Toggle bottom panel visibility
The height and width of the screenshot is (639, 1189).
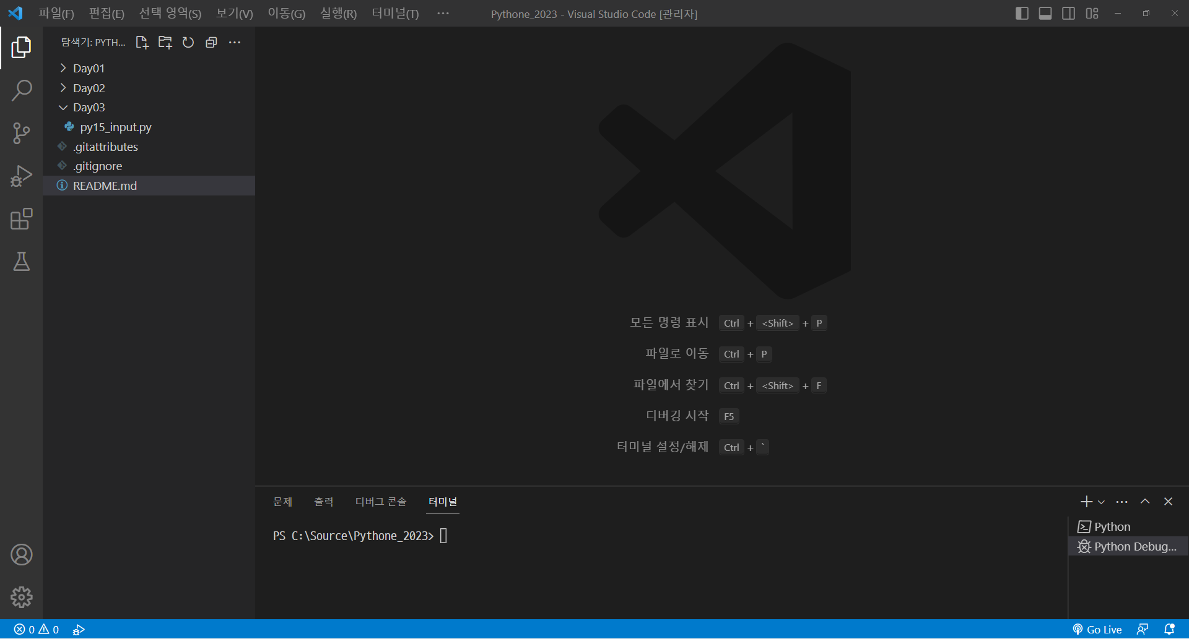point(1045,14)
